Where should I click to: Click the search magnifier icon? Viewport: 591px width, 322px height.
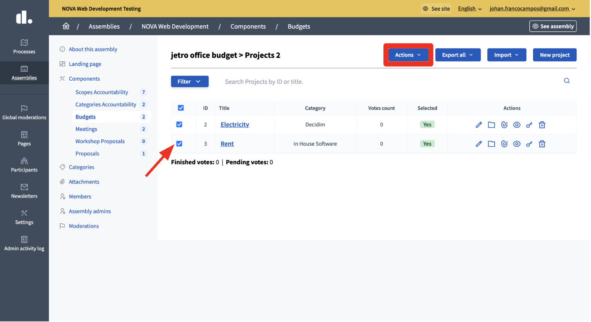[567, 81]
